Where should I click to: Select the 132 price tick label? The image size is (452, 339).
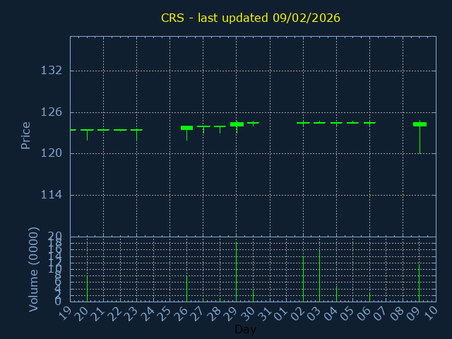(x=52, y=71)
